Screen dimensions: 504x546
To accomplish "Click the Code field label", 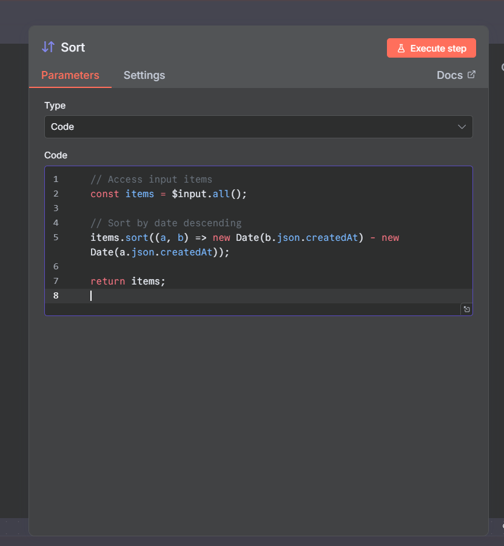I will coord(56,155).
